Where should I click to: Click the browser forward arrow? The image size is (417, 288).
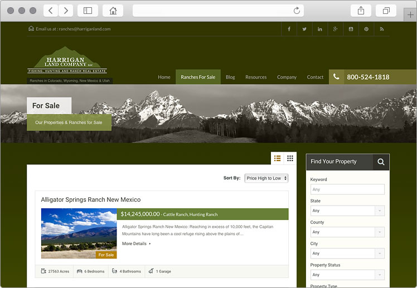(x=66, y=11)
